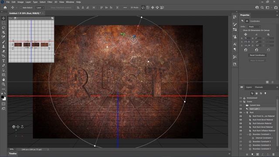Open the Filter menu
Image resolution: width=279 pixels, height=157 pixels.
(x=50, y=2)
